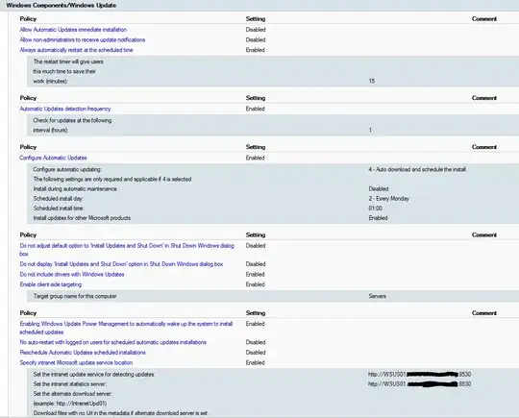The image size is (519, 418).
Task: Open 'Allow non-administrators to receive update notifications' link
Action: tap(83, 39)
